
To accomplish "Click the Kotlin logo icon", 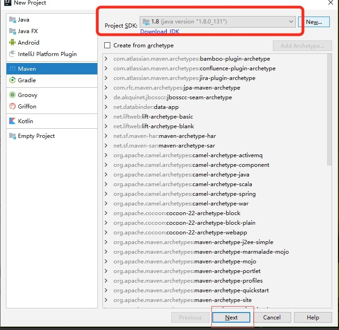I will click(12, 121).
